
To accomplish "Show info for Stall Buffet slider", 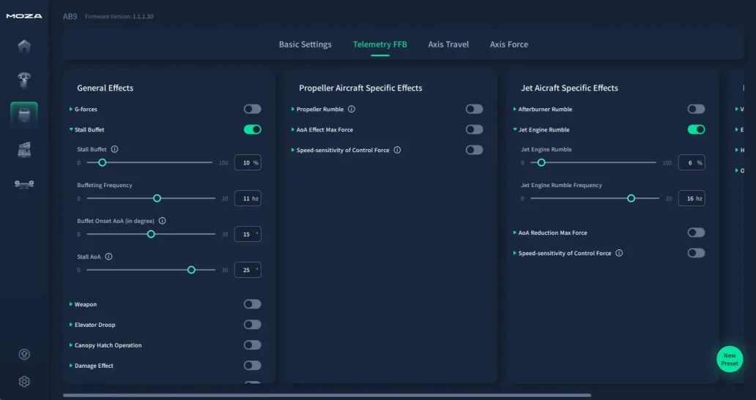I will [114, 149].
